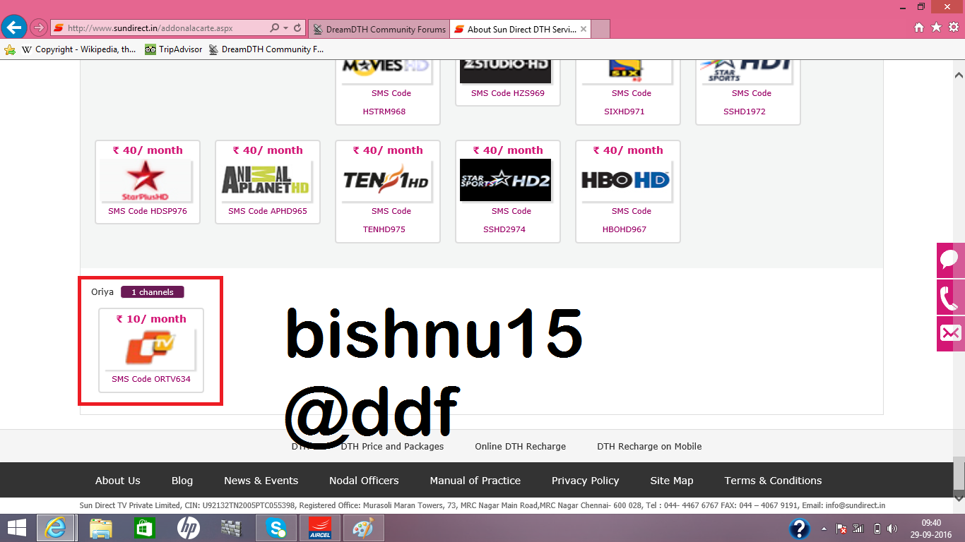Open Skype from the taskbar

[276, 528]
